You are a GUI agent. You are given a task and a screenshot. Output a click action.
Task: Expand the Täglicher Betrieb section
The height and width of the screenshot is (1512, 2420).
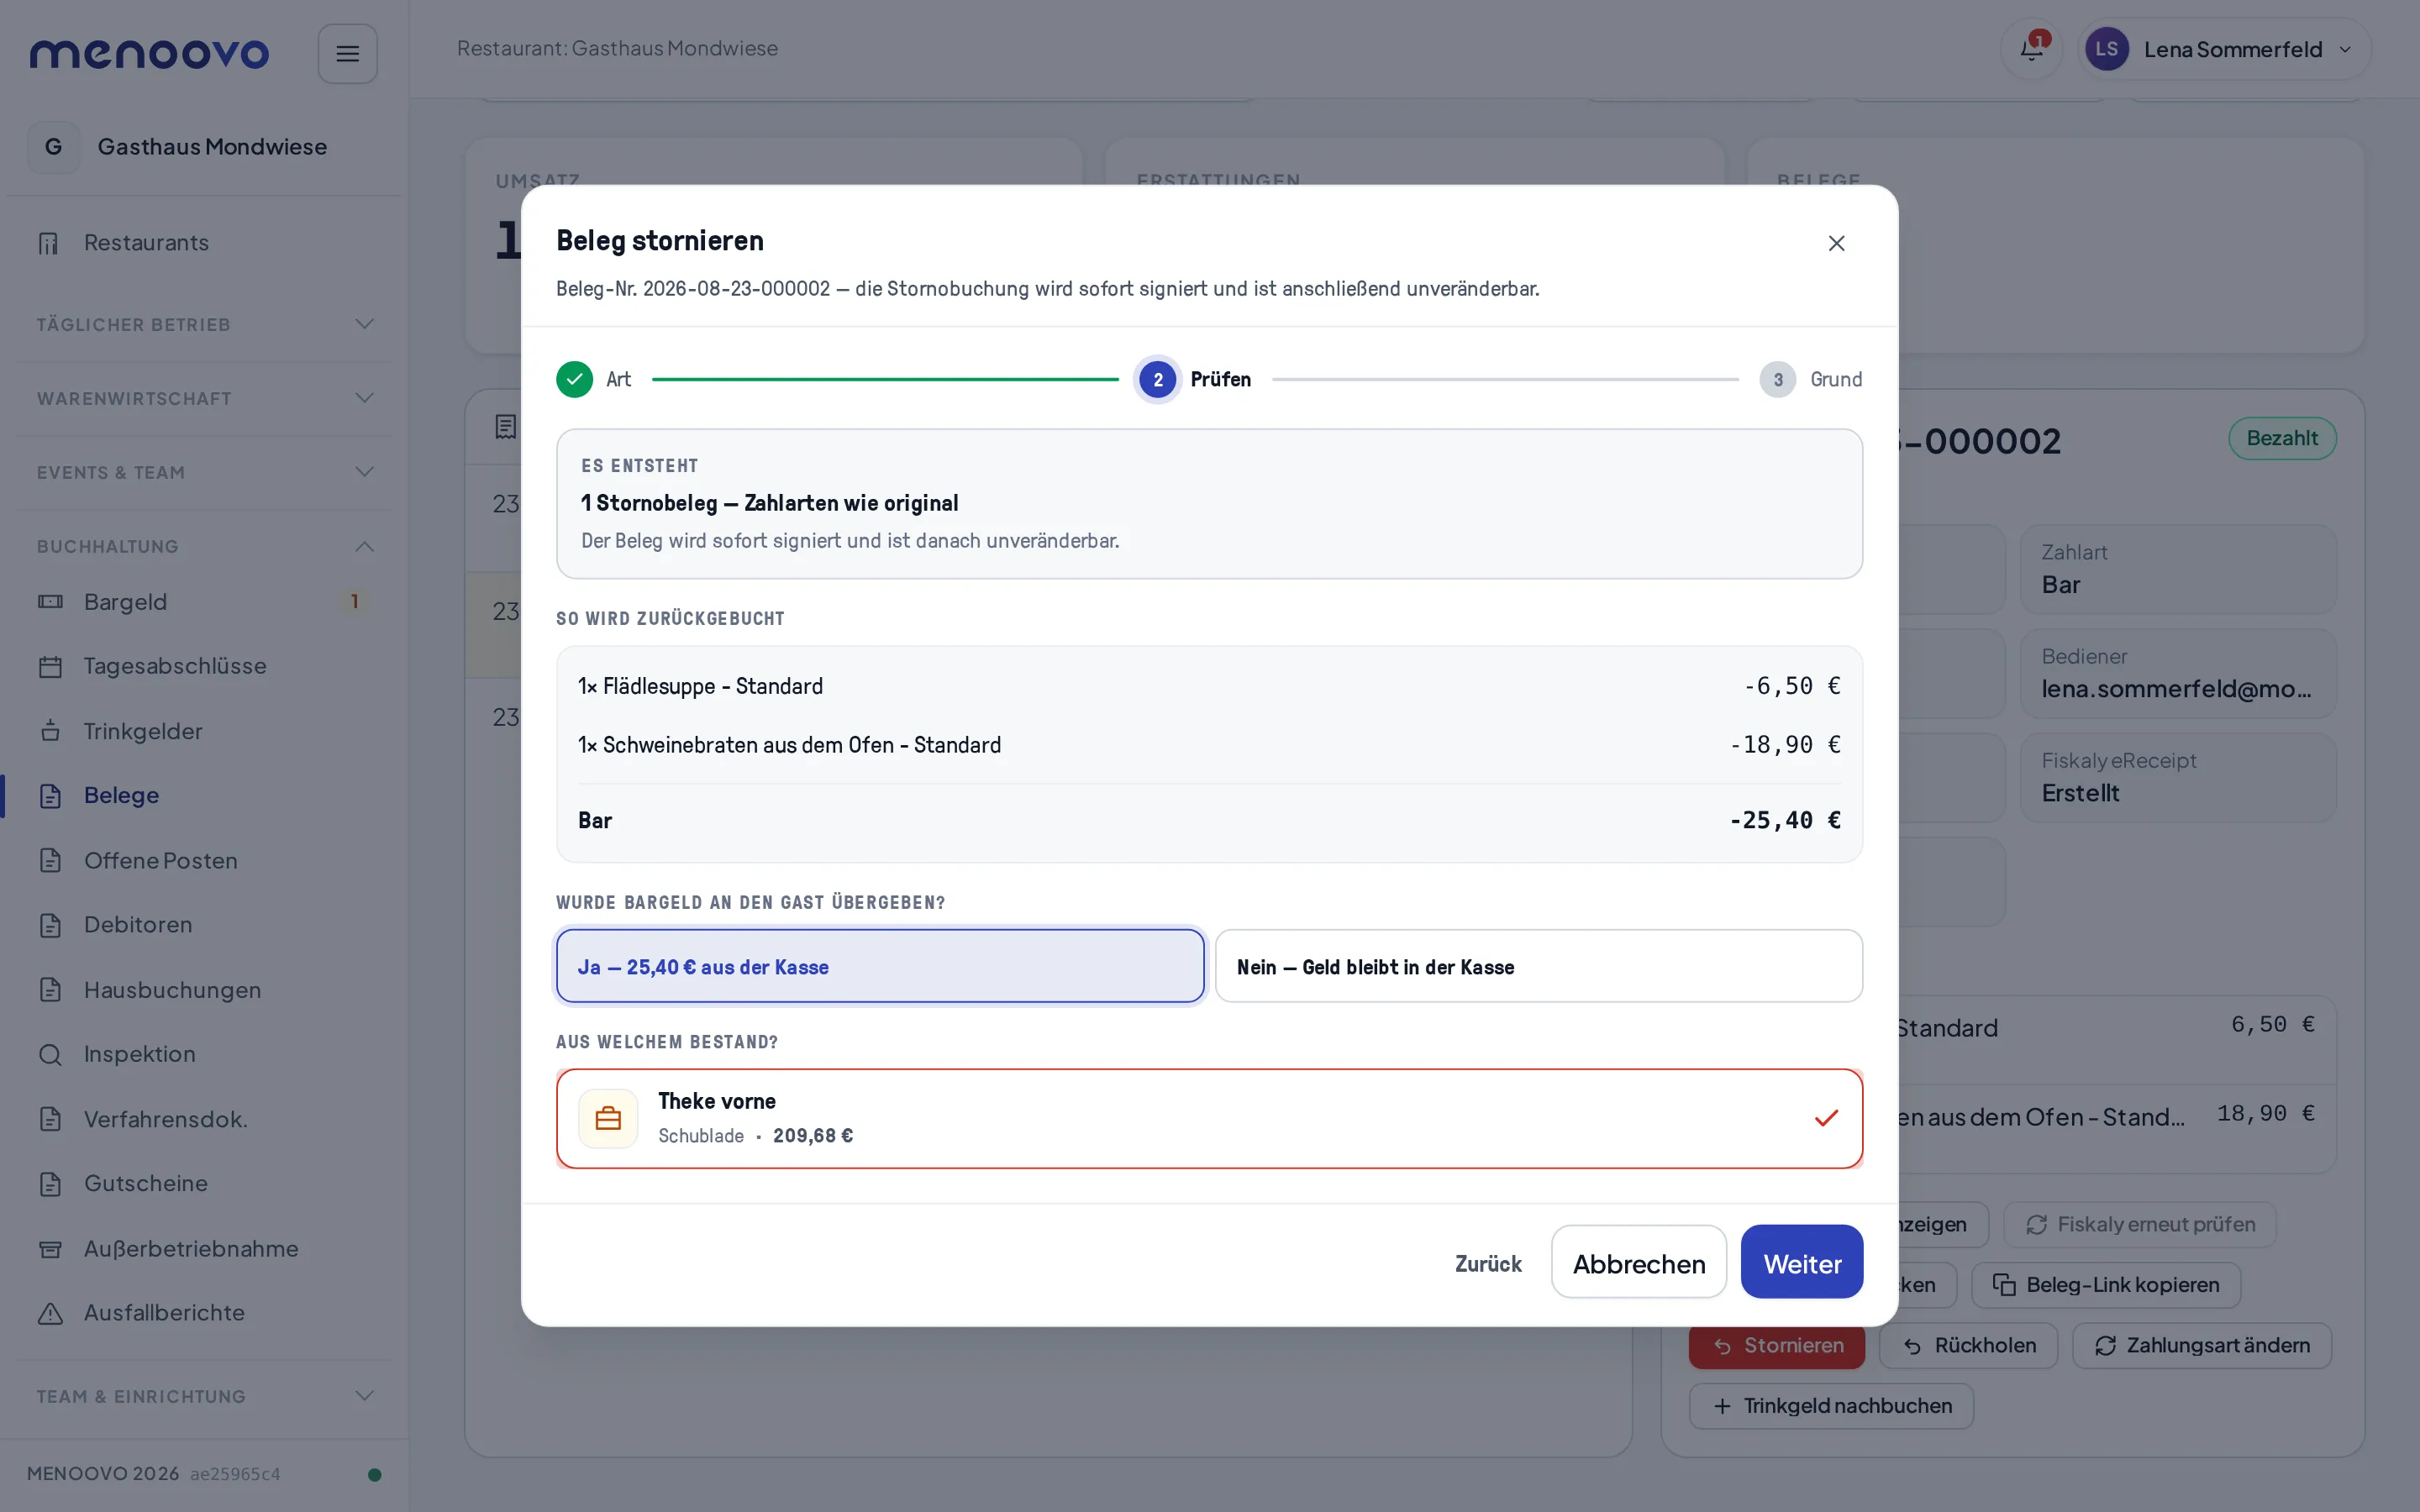pos(203,324)
